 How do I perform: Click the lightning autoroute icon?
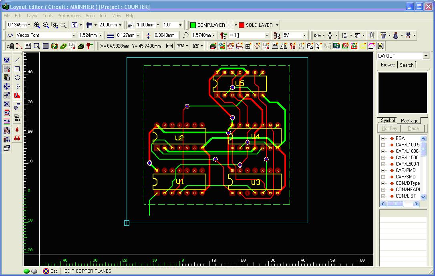click(54, 46)
